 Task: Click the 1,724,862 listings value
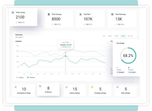click(x=120, y=73)
